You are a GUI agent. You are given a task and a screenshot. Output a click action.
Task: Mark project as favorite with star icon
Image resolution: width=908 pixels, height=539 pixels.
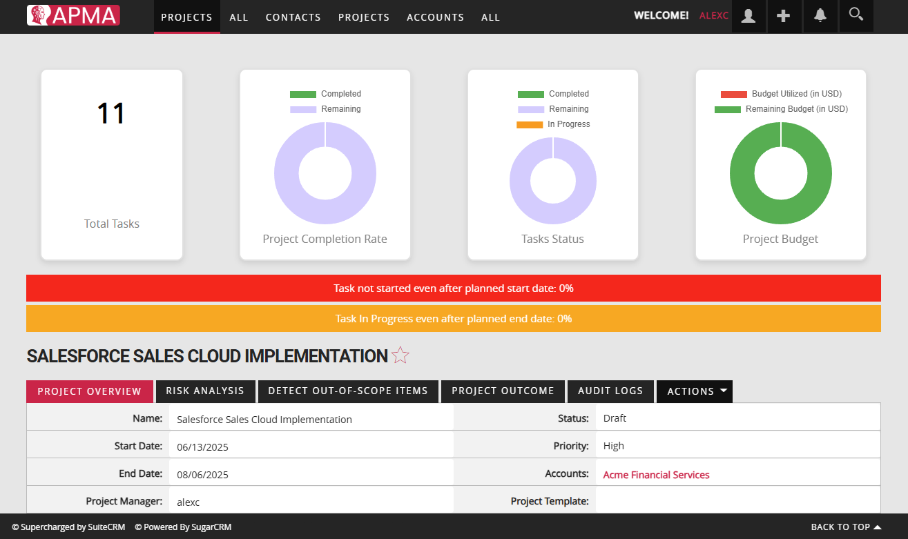pos(400,355)
